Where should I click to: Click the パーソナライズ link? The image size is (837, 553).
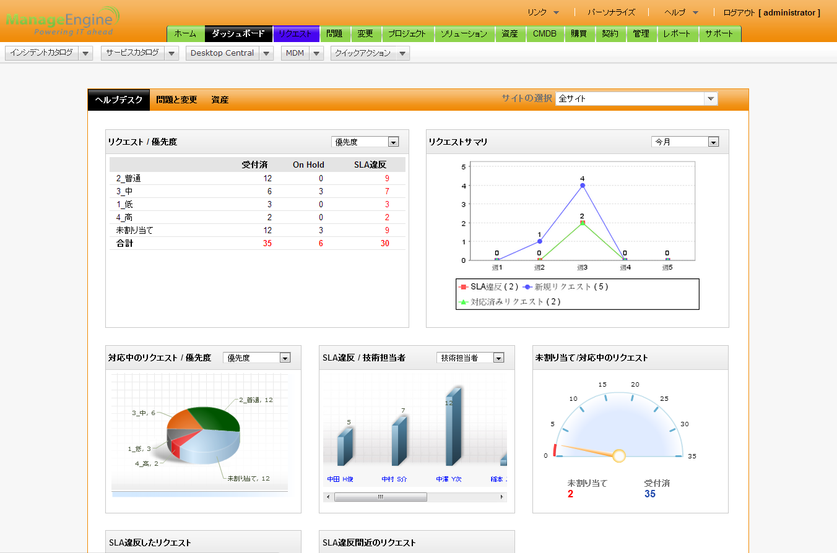tap(611, 12)
